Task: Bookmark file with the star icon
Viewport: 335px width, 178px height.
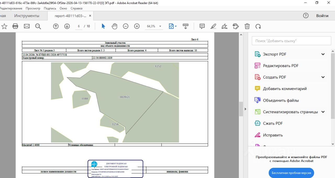Action: point(4,26)
